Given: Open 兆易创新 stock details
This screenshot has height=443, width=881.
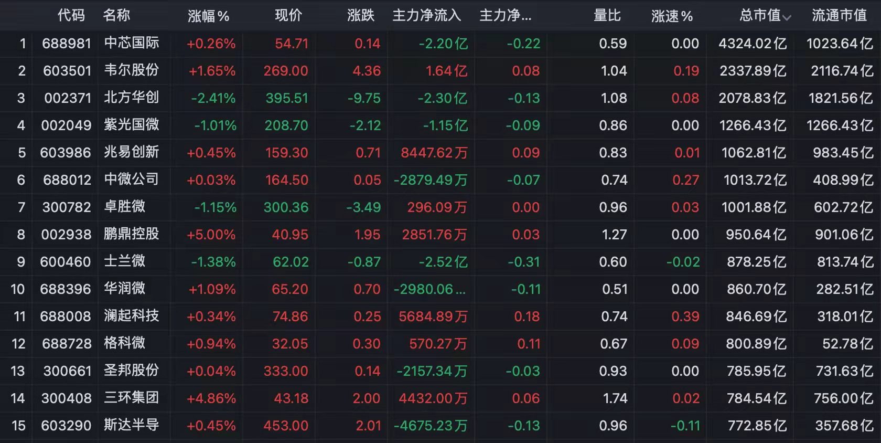Looking at the screenshot, I should pyautogui.click(x=132, y=152).
